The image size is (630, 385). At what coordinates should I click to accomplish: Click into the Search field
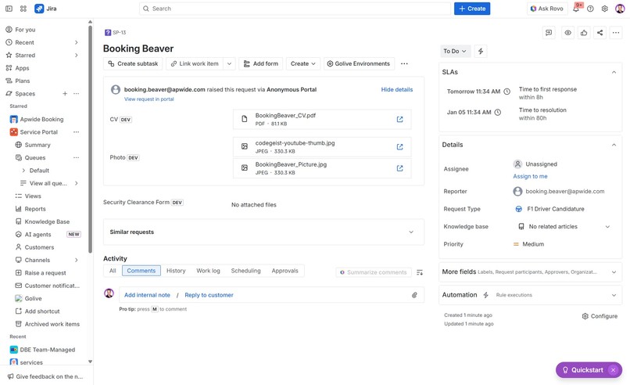point(295,9)
